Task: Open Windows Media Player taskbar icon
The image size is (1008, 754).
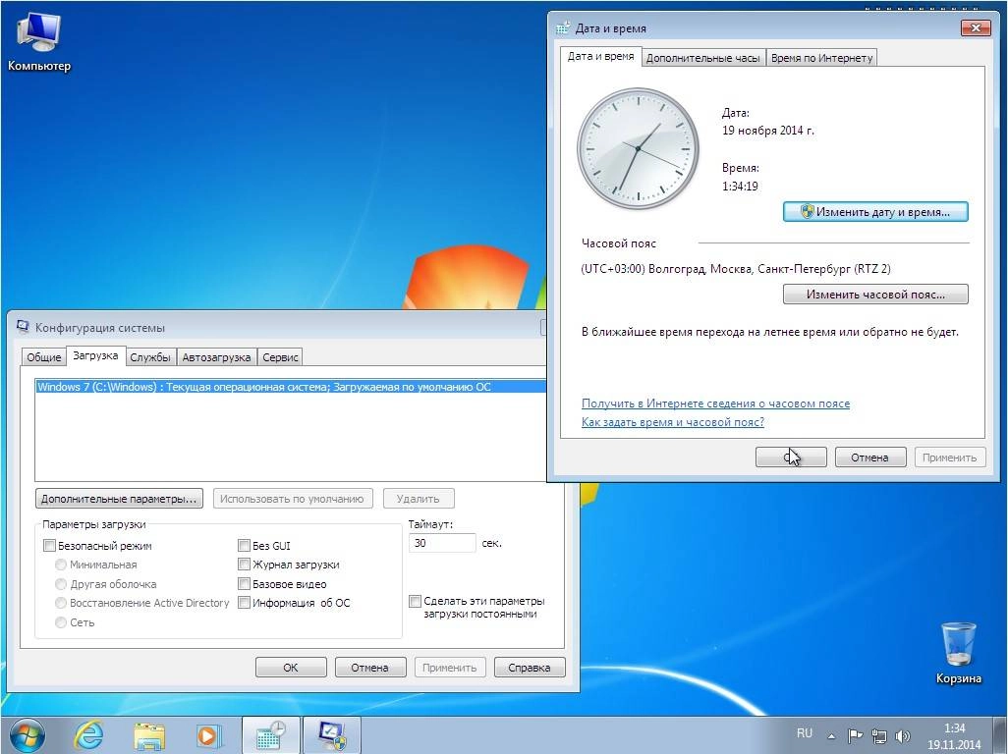Action: click(x=209, y=735)
